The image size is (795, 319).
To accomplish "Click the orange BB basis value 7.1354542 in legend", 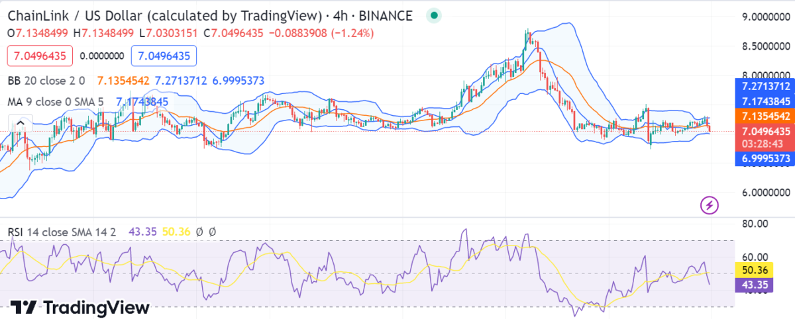I will (x=123, y=81).
